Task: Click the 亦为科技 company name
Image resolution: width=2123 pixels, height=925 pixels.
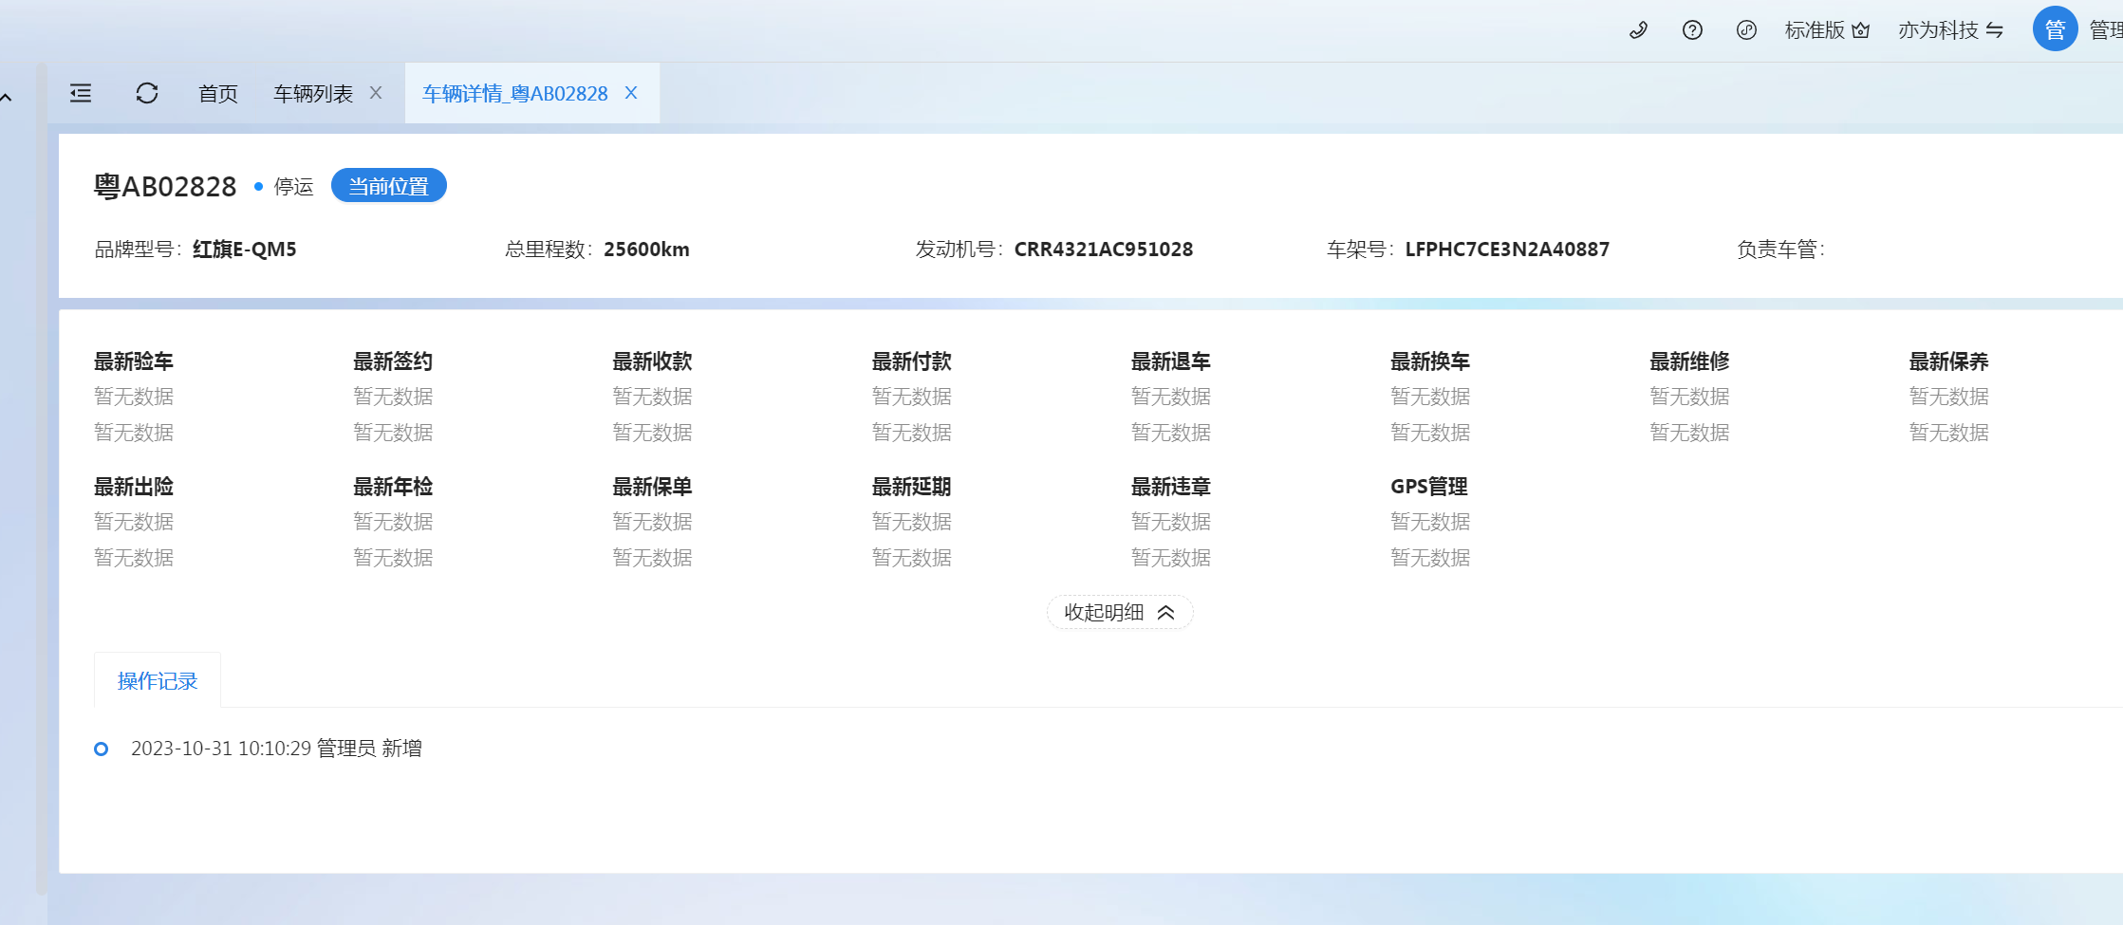Action: click(x=1938, y=30)
